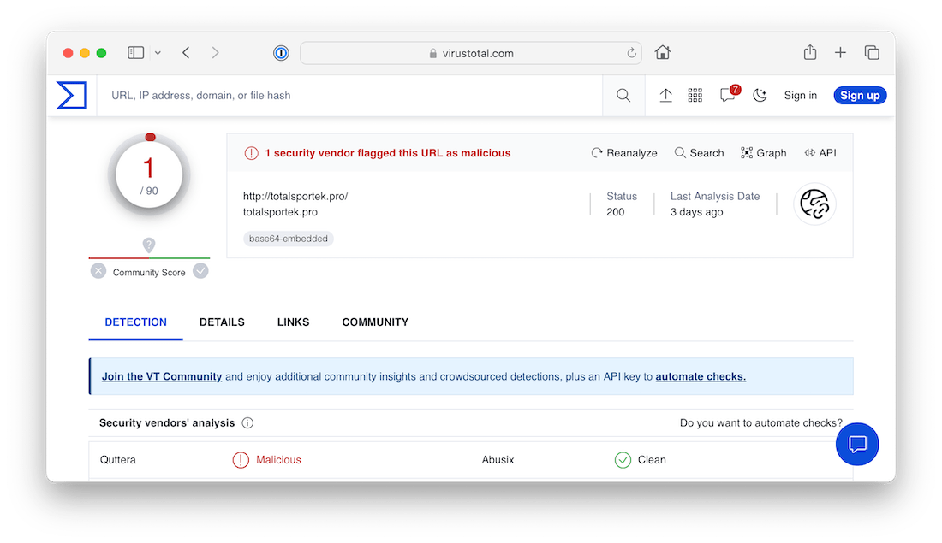Focus the URL, IP, domain search field
This screenshot has width=942, height=543.
(349, 96)
